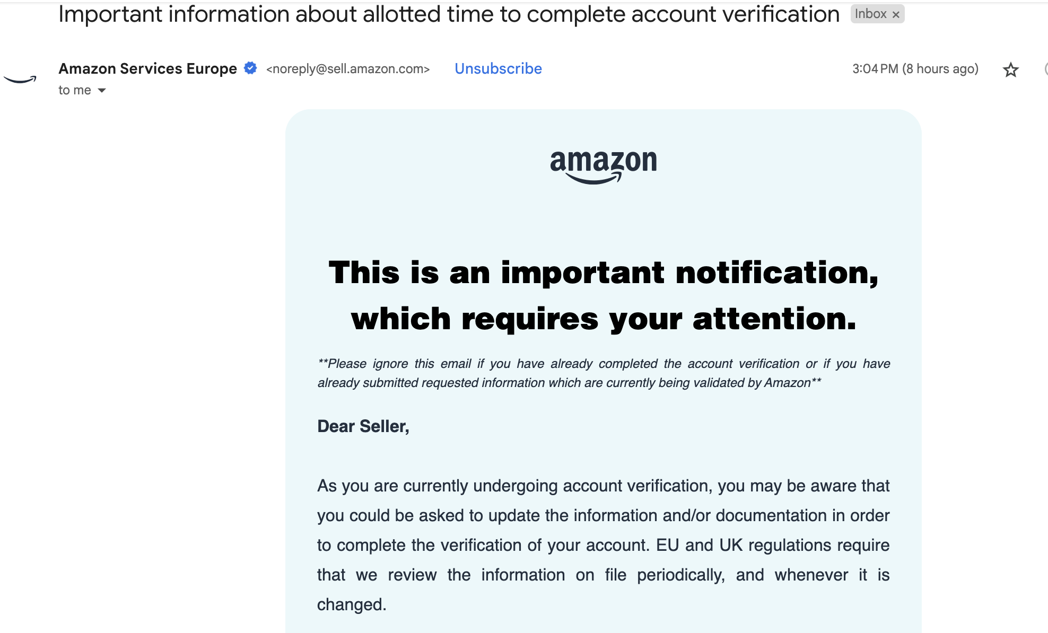Viewport: 1048px width, 633px height.
Task: Remove the Inbox label with the x
Action: (896, 14)
